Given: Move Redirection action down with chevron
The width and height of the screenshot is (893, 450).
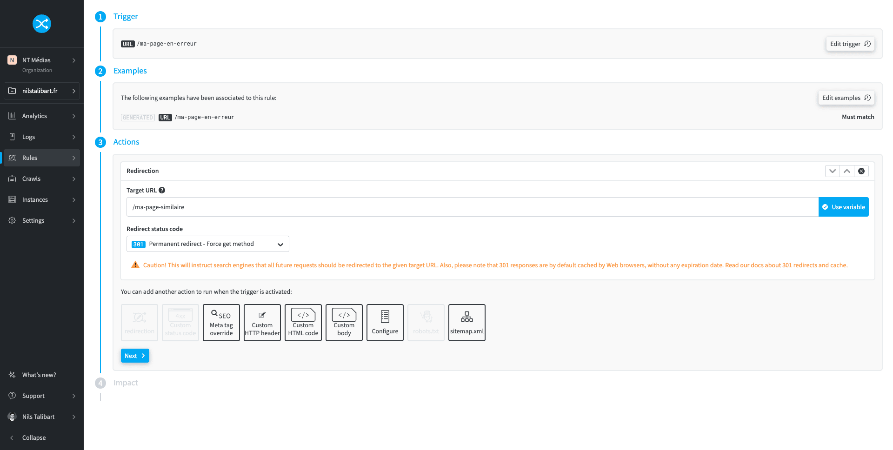Looking at the screenshot, I should pyautogui.click(x=833, y=171).
